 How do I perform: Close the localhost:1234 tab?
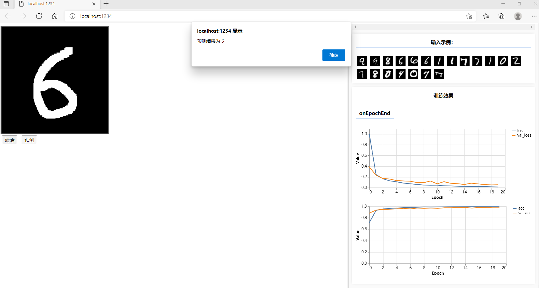click(94, 4)
